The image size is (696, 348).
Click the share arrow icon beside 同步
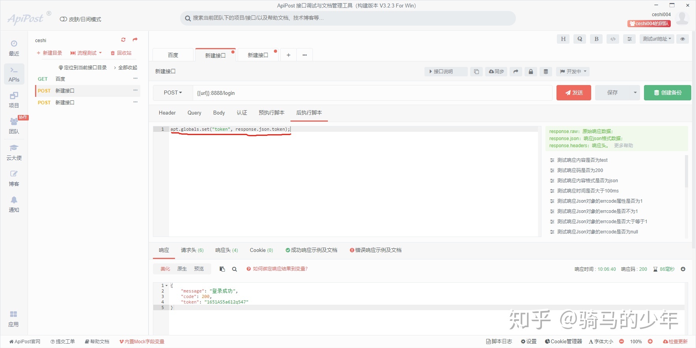pyautogui.click(x=516, y=72)
